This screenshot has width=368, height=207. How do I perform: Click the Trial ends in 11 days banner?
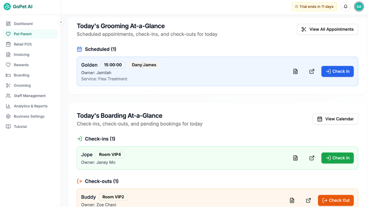pos(314,6)
